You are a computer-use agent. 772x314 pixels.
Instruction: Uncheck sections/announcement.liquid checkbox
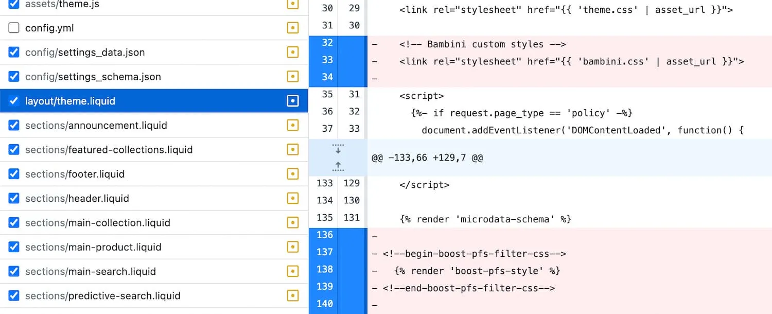point(14,125)
